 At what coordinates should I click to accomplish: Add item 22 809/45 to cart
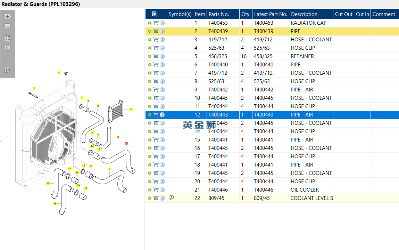point(156,198)
